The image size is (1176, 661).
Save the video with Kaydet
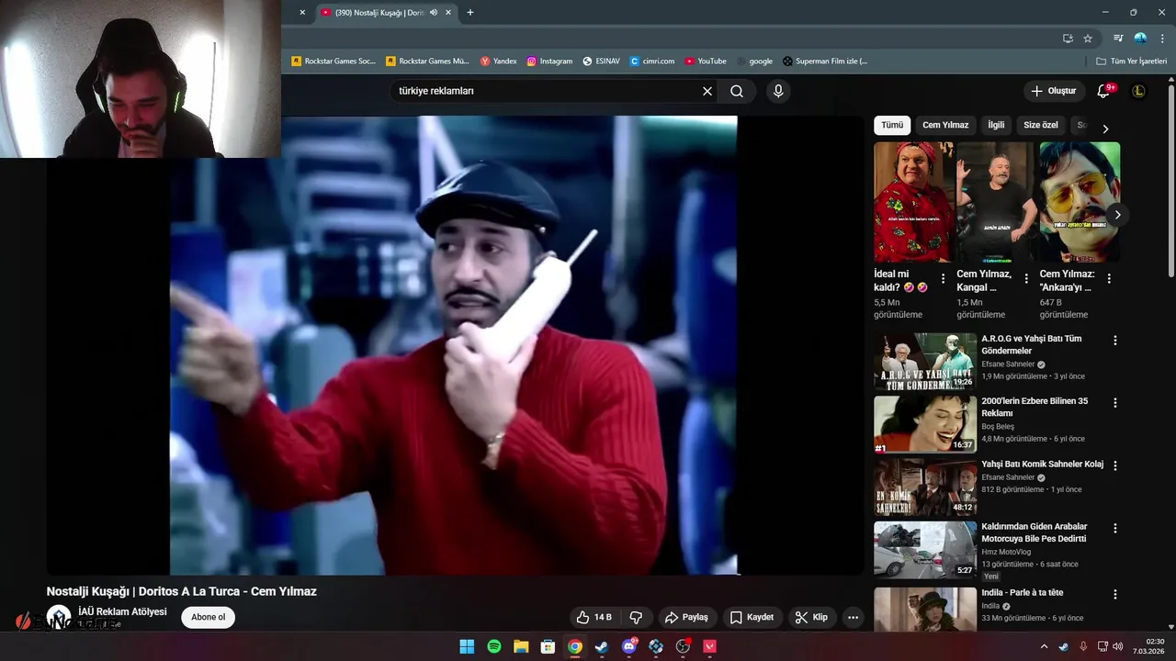click(x=752, y=617)
